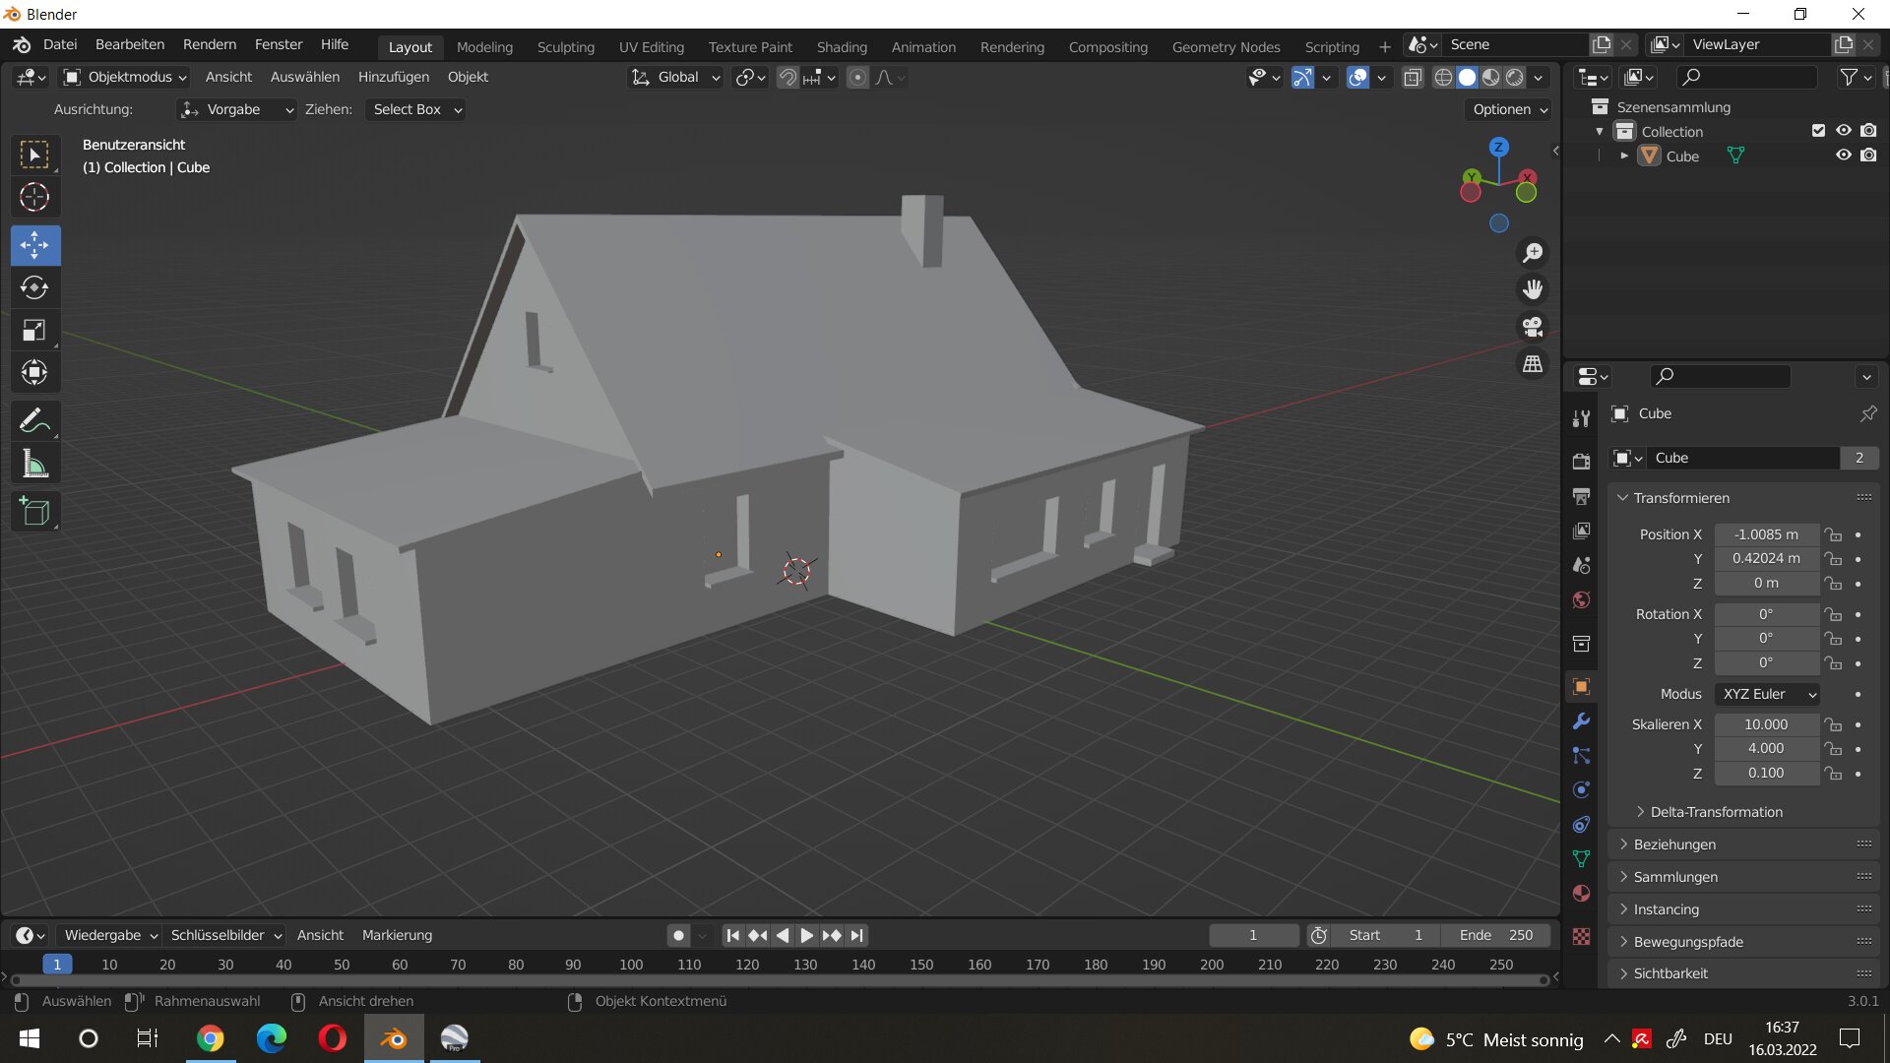Switch to the Shading workspace tab
1890x1063 pixels.
click(x=842, y=46)
